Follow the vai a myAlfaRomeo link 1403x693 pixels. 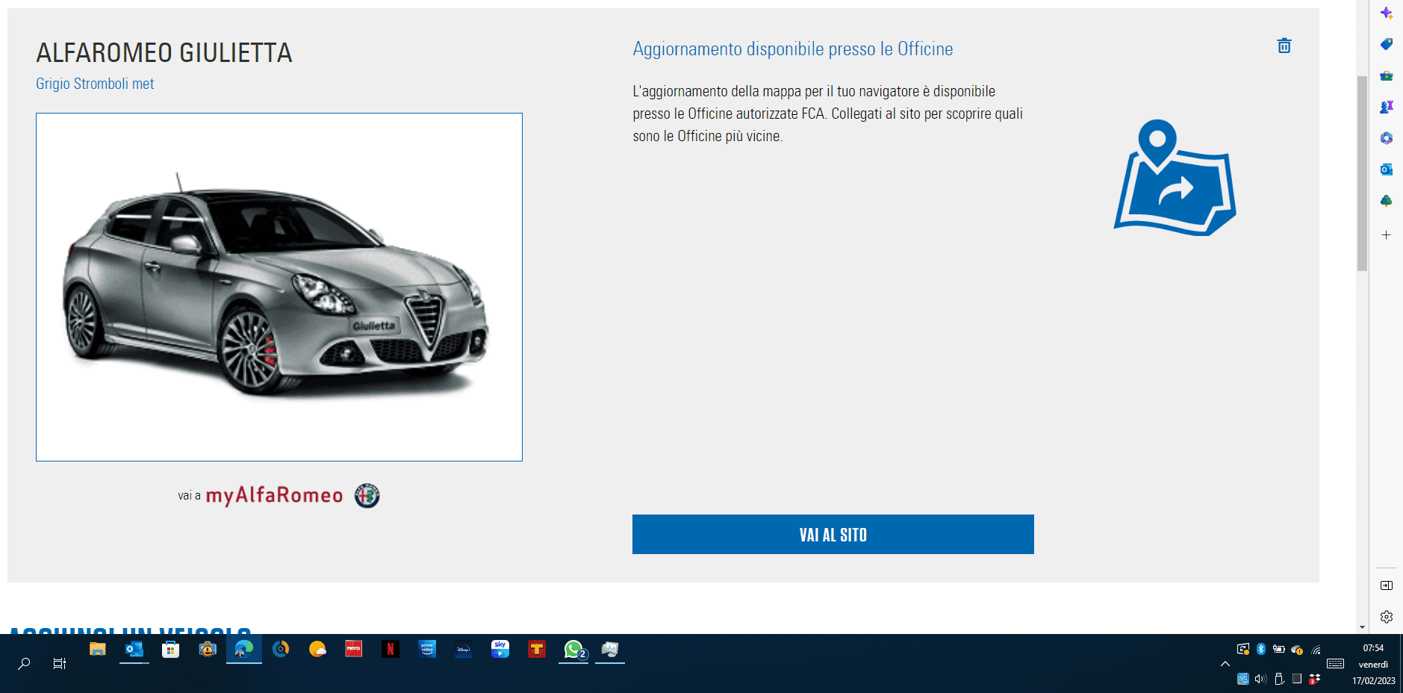point(278,496)
